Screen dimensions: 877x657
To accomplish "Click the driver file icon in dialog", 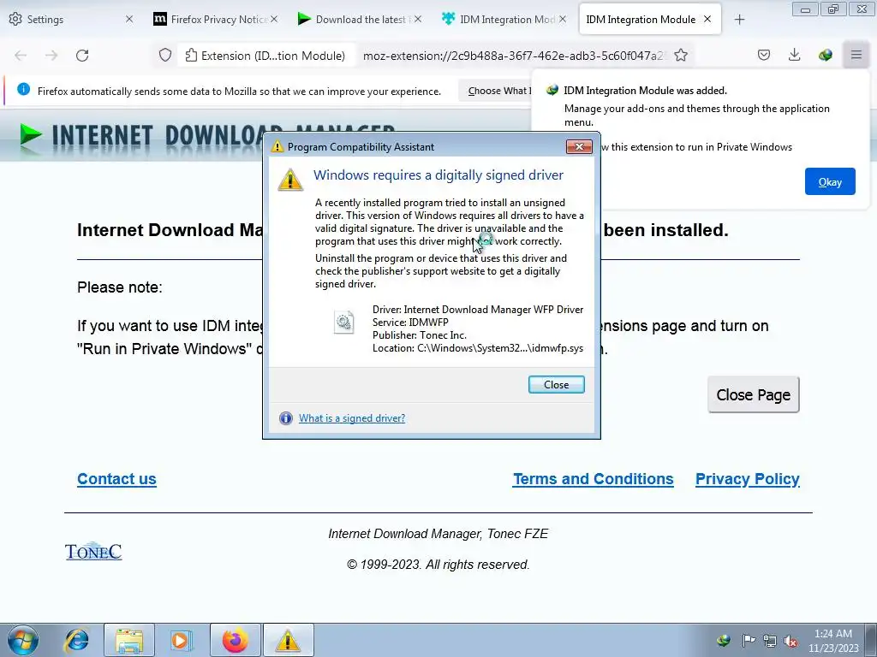I will (343, 322).
